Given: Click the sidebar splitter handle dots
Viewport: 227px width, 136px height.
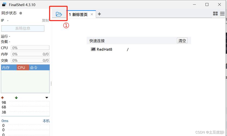Looking at the screenshot, I should tap(51, 84).
